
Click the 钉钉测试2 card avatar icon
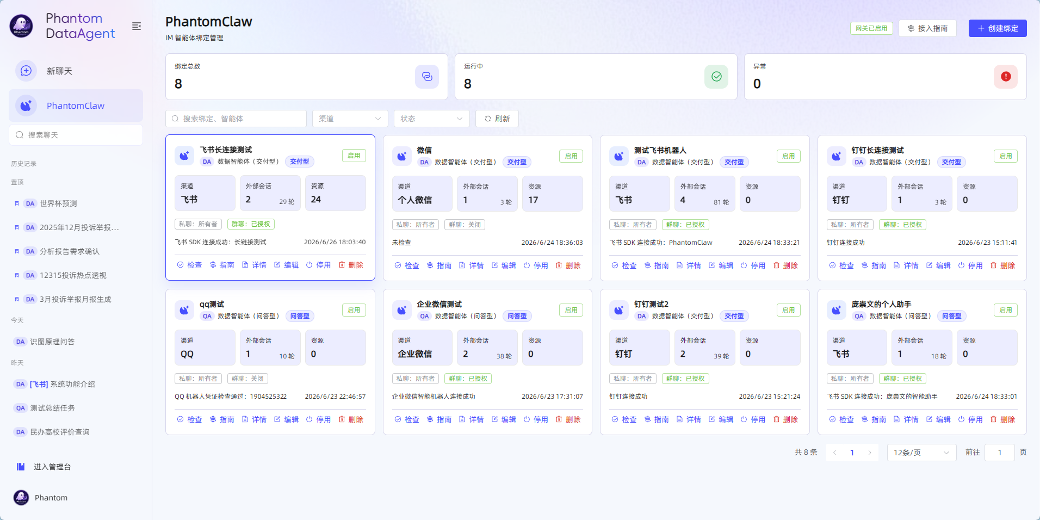(x=619, y=310)
